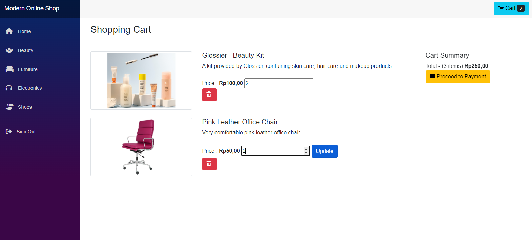This screenshot has width=532, height=240.
Task: Remove Pink Leather Office Chair via trash icon
Action: pos(209,164)
